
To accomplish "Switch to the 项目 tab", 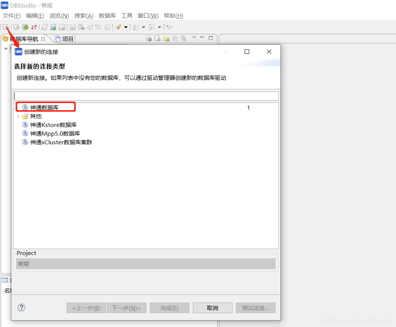I will (x=65, y=39).
